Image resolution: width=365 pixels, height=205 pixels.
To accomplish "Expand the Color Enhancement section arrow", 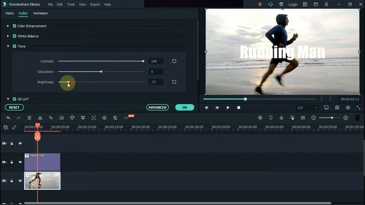I will [8, 26].
